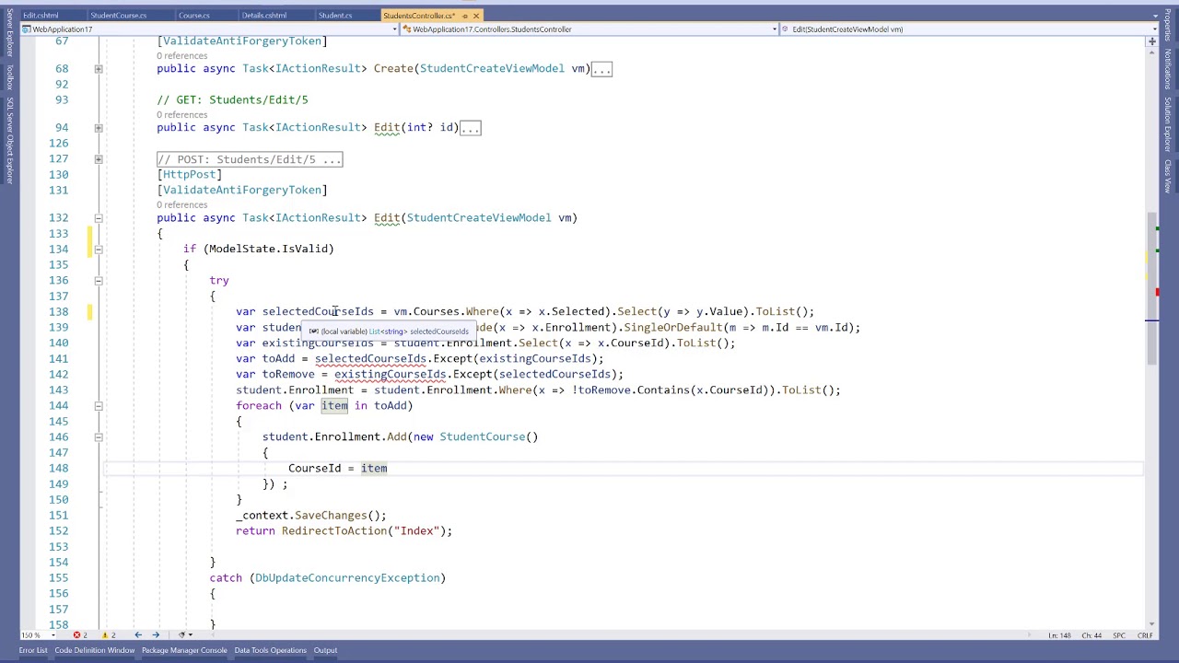The height and width of the screenshot is (663, 1179).
Task: Click '0 references' above the Create method
Action: [x=181, y=55]
